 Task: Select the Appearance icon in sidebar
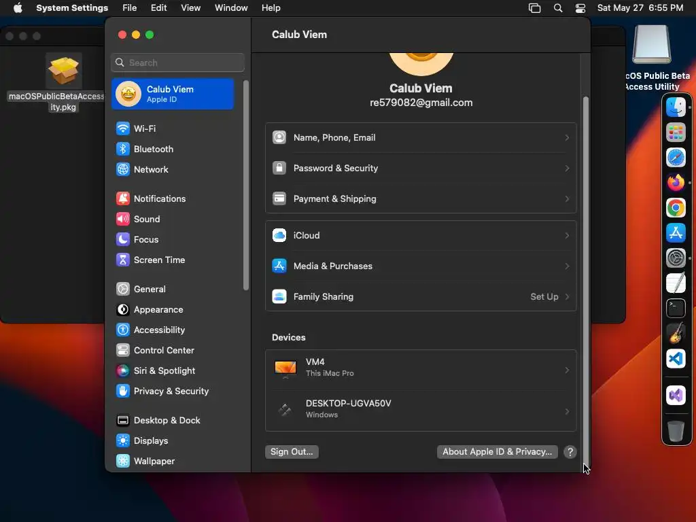[x=123, y=310]
